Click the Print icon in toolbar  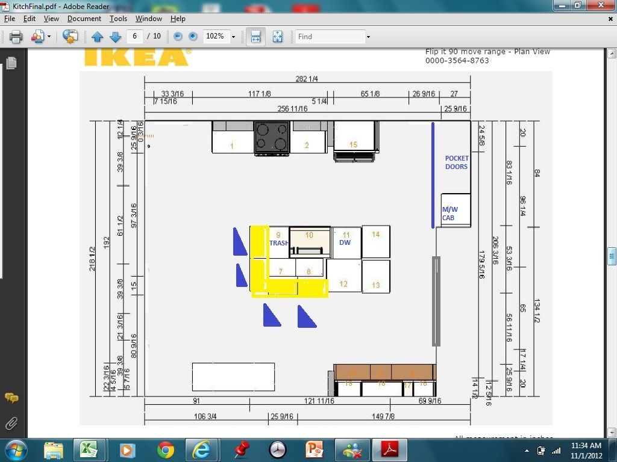pos(16,37)
